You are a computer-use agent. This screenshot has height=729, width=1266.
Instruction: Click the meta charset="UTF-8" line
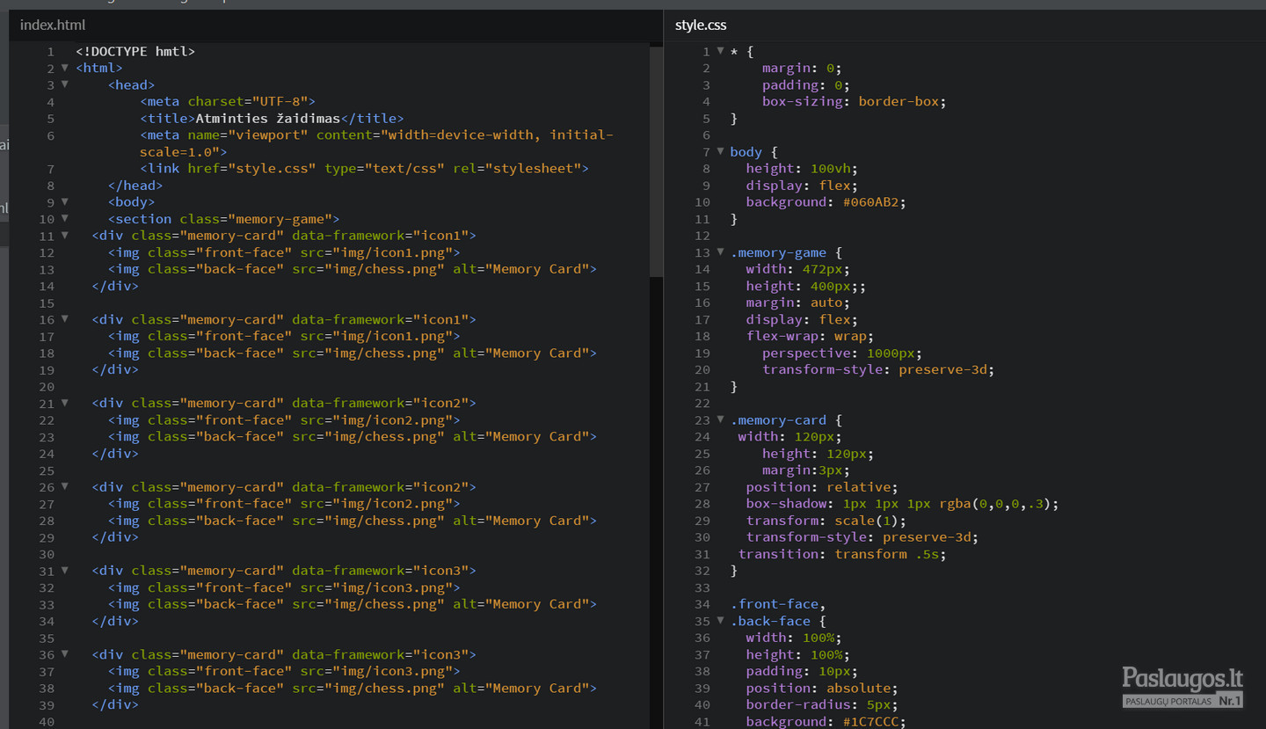pos(228,101)
